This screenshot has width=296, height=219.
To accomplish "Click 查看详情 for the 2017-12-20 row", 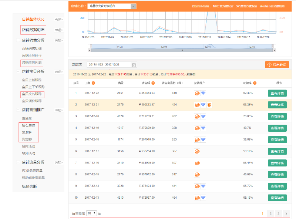I will click(277, 116).
